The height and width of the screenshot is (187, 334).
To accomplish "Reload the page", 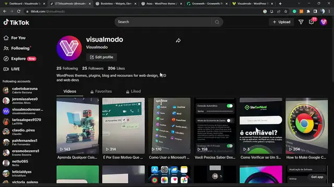I will [19, 11].
